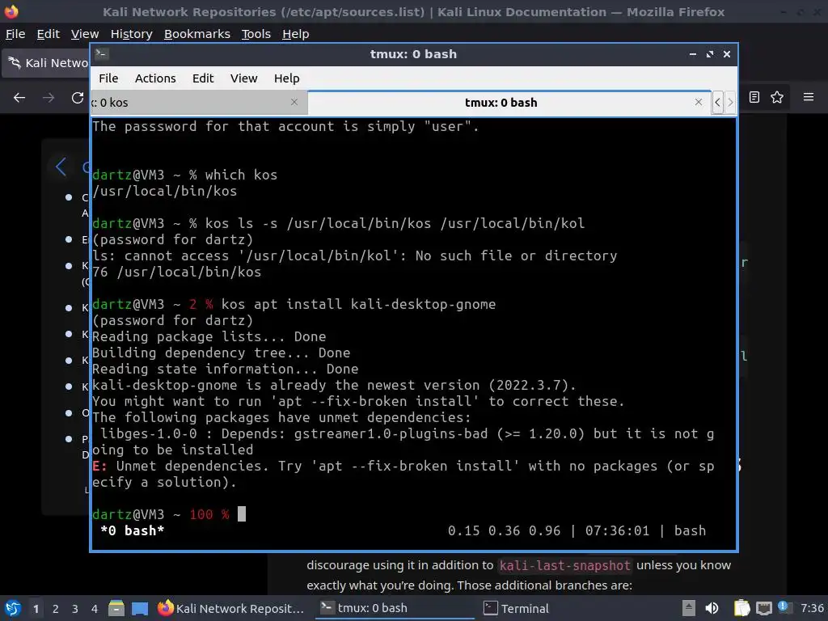Open terminal window icon menu in titlebar
The width and height of the screenshot is (828, 621).
click(x=102, y=54)
